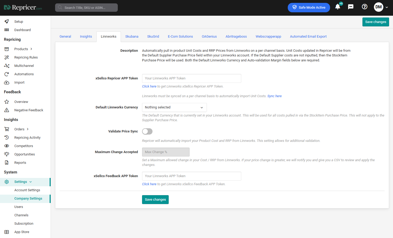Click Save changes button below the form
Image resolution: width=393 pixels, height=238 pixels.
pos(155,200)
